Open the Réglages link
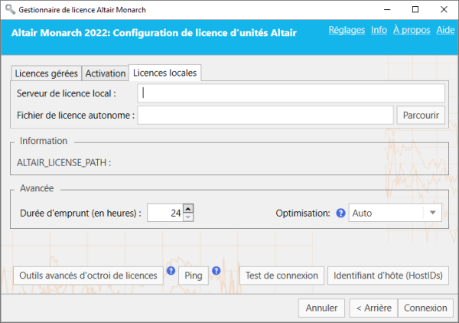 (x=347, y=30)
